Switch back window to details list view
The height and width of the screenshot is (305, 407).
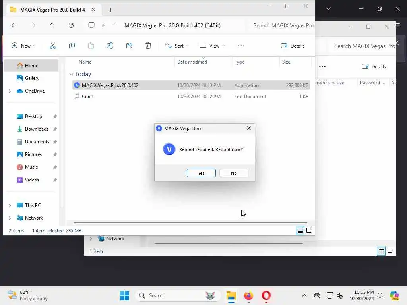[x=381, y=251]
